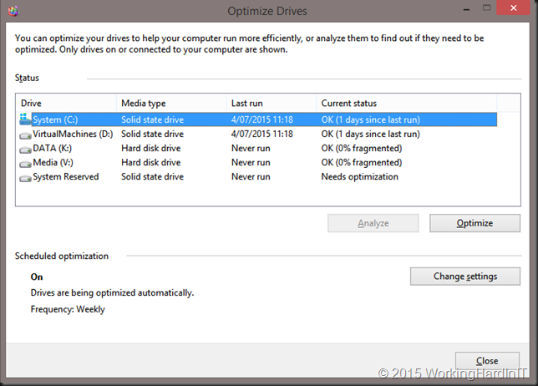Screen dimensions: 538x386
Task: Click 'Never run' for System Reserved
Action: [x=251, y=176]
